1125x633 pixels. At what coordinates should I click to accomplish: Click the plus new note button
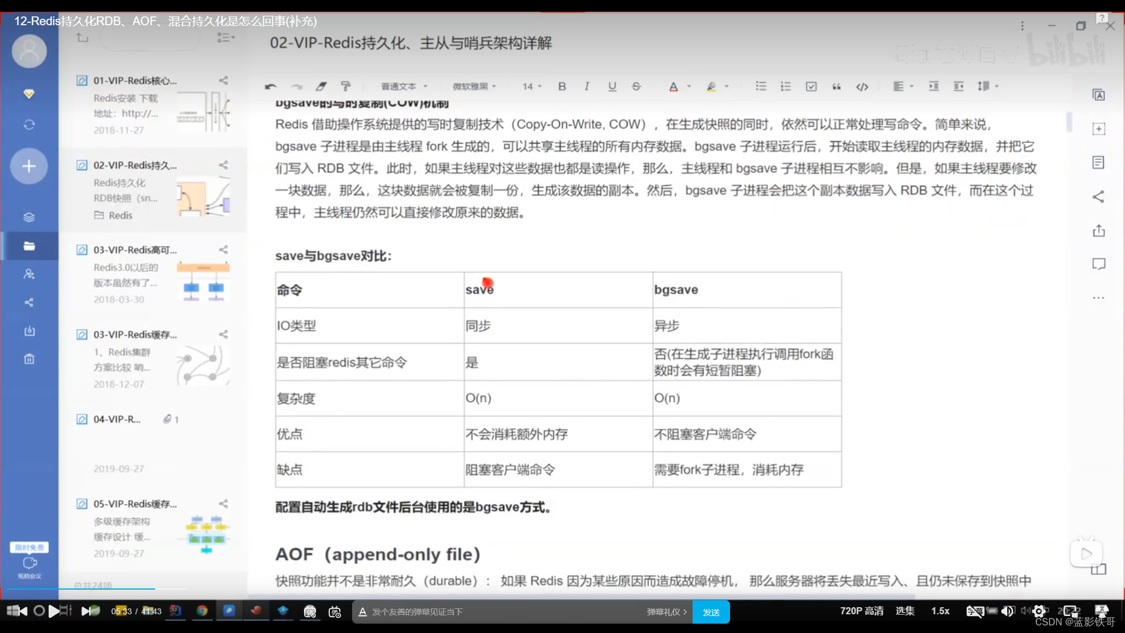click(29, 166)
